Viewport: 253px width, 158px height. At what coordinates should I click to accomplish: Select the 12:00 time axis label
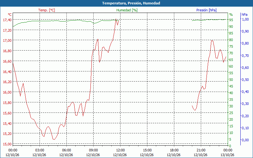pos(120,150)
